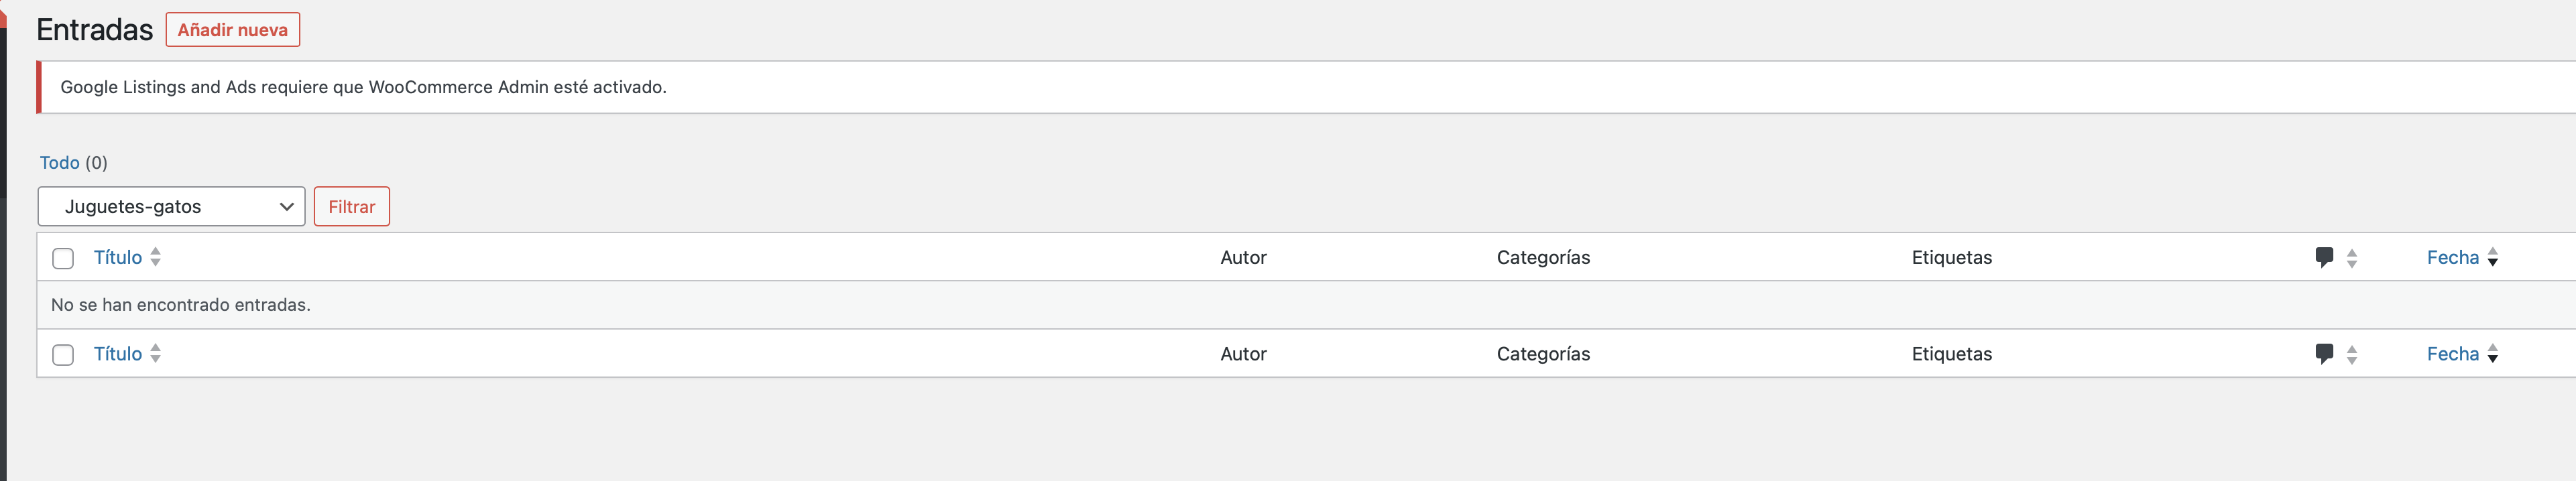Click the comments bubble icon in top header
Viewport: 2576px width, 481px height.
2324,257
